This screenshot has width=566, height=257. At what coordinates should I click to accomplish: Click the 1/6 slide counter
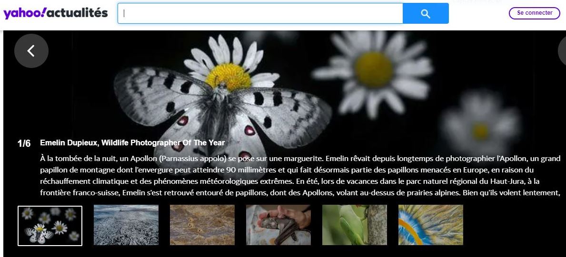tap(24, 143)
